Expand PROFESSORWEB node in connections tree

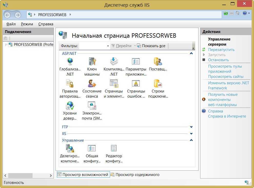click(x=6, y=45)
